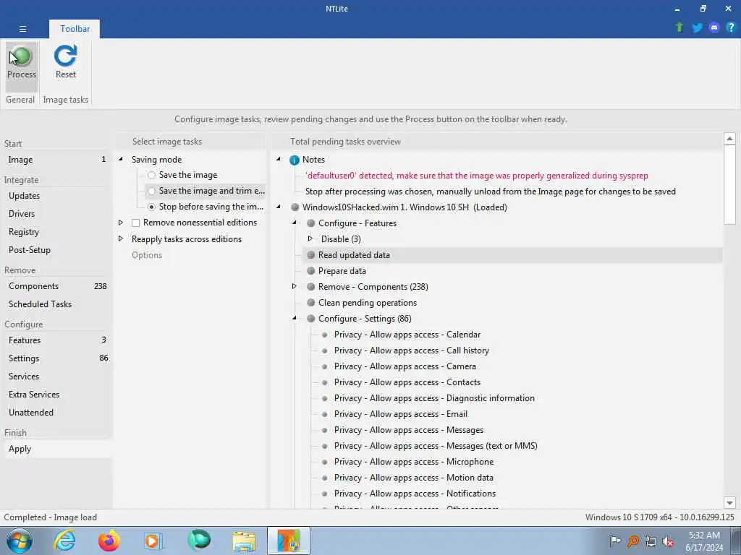Click the scrollbar up arrow in tasks overview
Viewport: 741px width, 555px height.
729,138
